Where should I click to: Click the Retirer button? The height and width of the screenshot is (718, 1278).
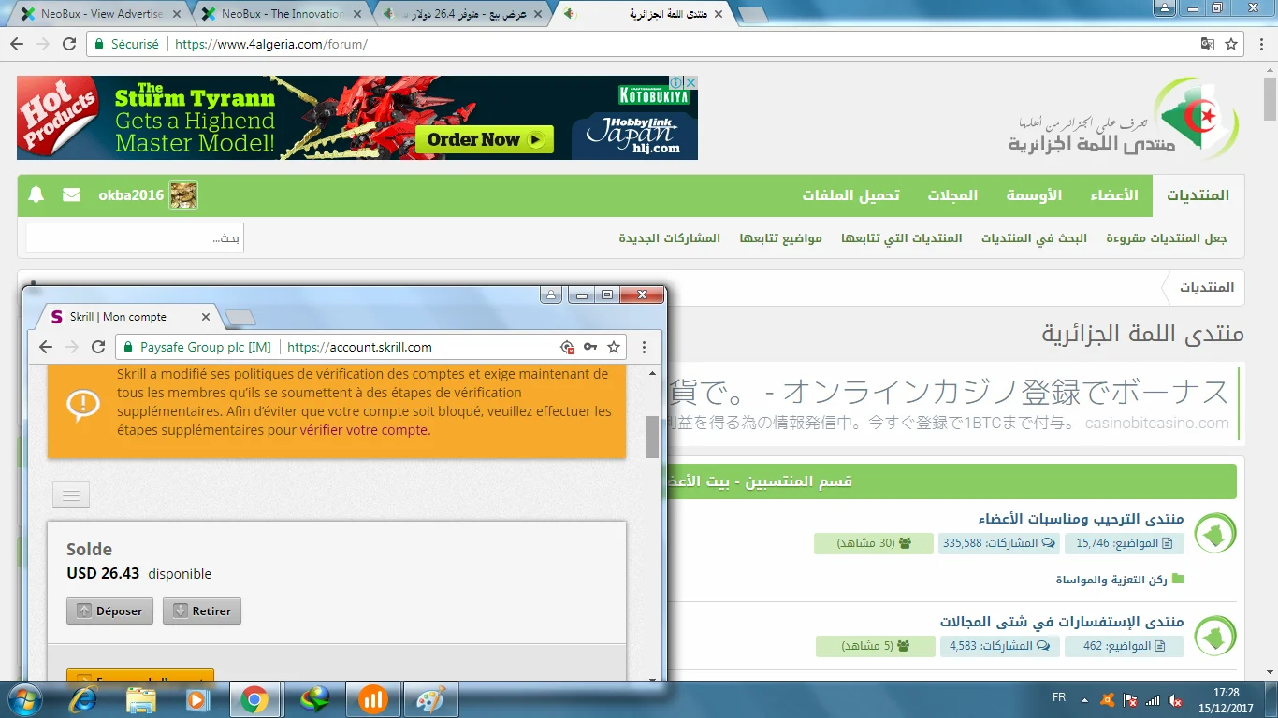202,611
